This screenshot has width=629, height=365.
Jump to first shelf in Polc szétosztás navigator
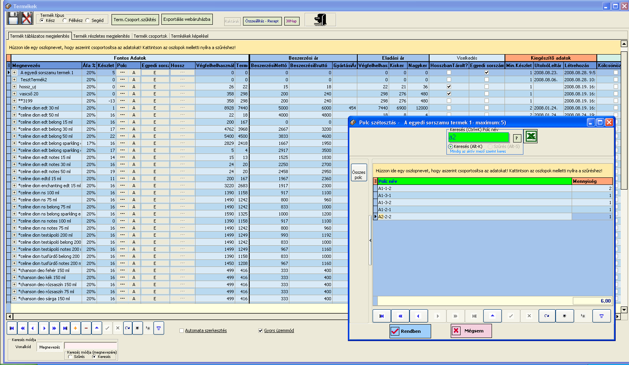[382, 316]
